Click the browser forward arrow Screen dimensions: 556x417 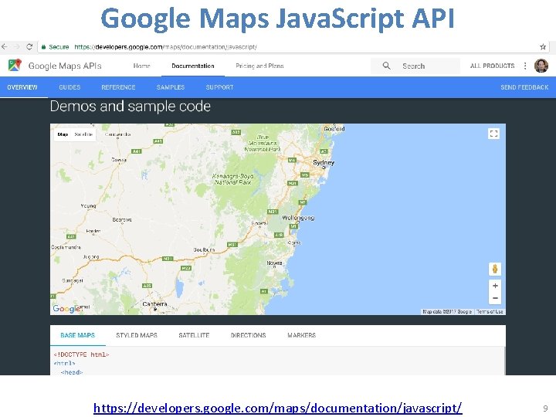click(x=17, y=46)
